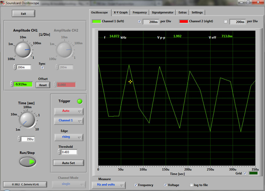Viewport: 265px width, 191px height.
Task: Enable the Channel 2 (right) checkbox
Action: (225, 21)
